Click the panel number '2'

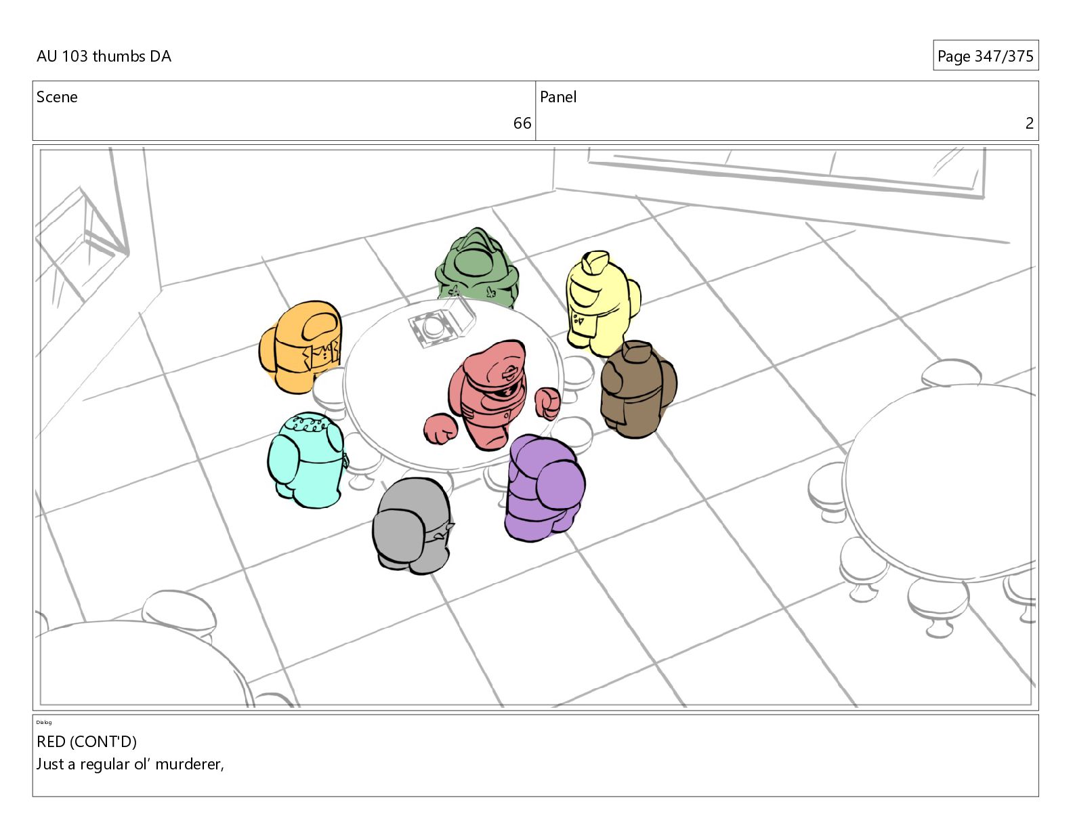click(1029, 123)
